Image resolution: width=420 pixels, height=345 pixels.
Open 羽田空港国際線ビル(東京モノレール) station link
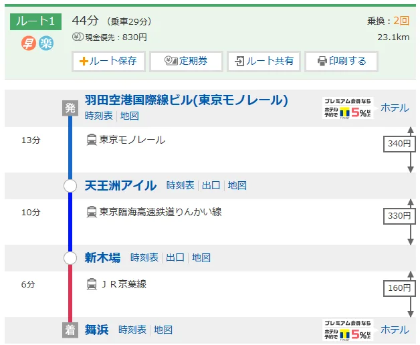pyautogui.click(x=187, y=100)
